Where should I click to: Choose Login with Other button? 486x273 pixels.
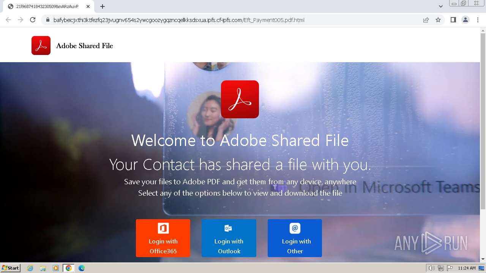(295, 238)
